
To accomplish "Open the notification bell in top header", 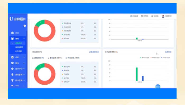I will coord(152,16).
